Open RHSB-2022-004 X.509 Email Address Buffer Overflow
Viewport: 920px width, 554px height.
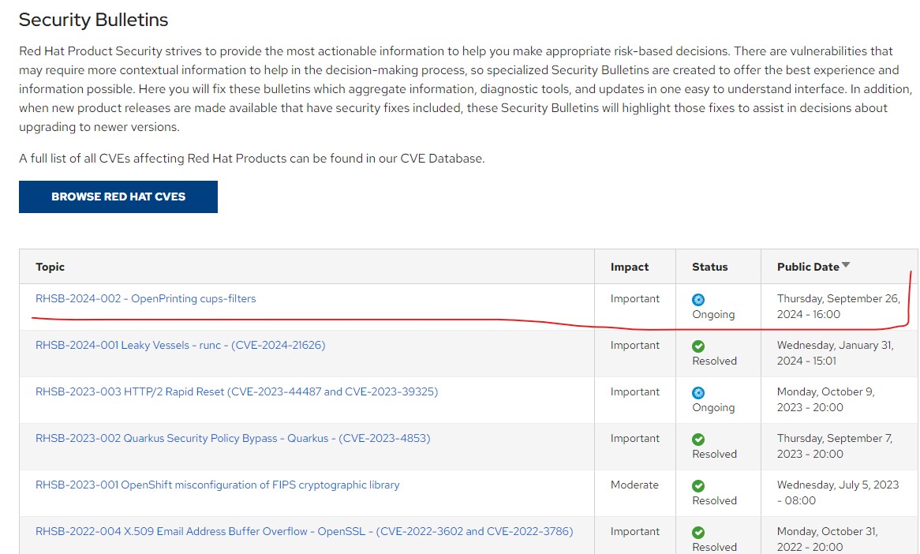pos(304,531)
